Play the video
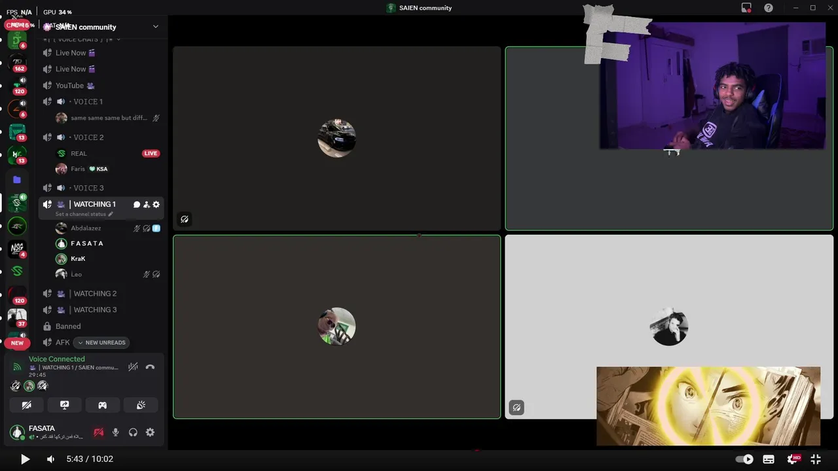Viewport: 838px width, 471px height. tap(25, 459)
